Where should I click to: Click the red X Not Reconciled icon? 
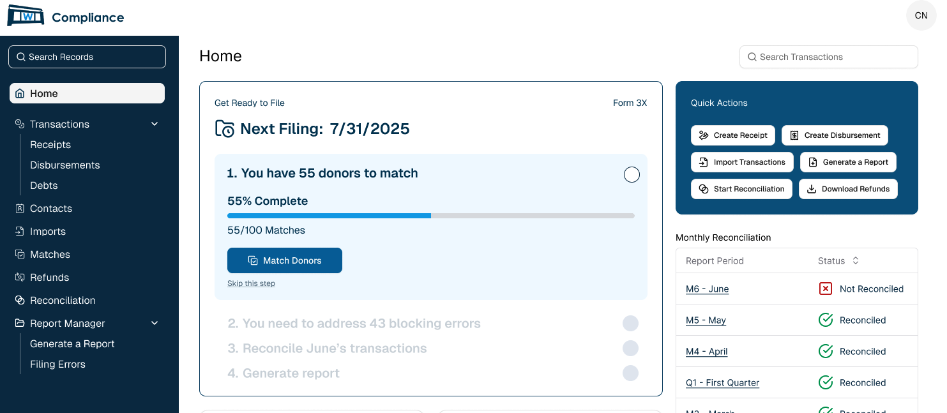826,289
